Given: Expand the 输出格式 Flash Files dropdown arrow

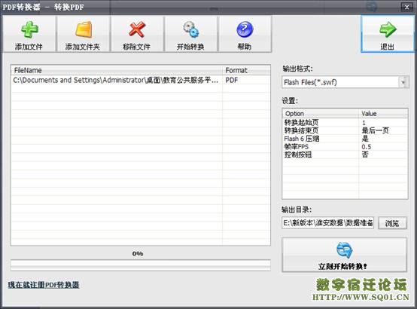Looking at the screenshot, I should (403, 82).
